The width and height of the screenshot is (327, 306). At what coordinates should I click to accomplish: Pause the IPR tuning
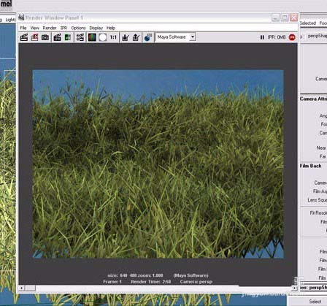coord(262,37)
